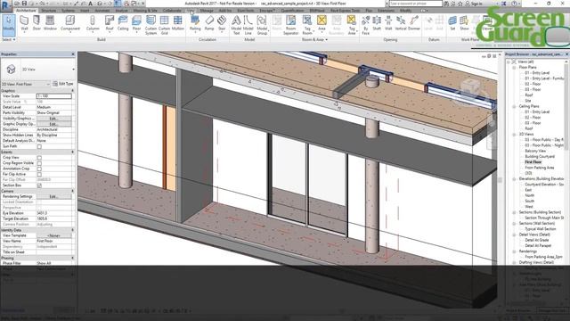This screenshot has height=321, width=570.
Task: Select the Curtain System tool
Action: tap(151, 25)
